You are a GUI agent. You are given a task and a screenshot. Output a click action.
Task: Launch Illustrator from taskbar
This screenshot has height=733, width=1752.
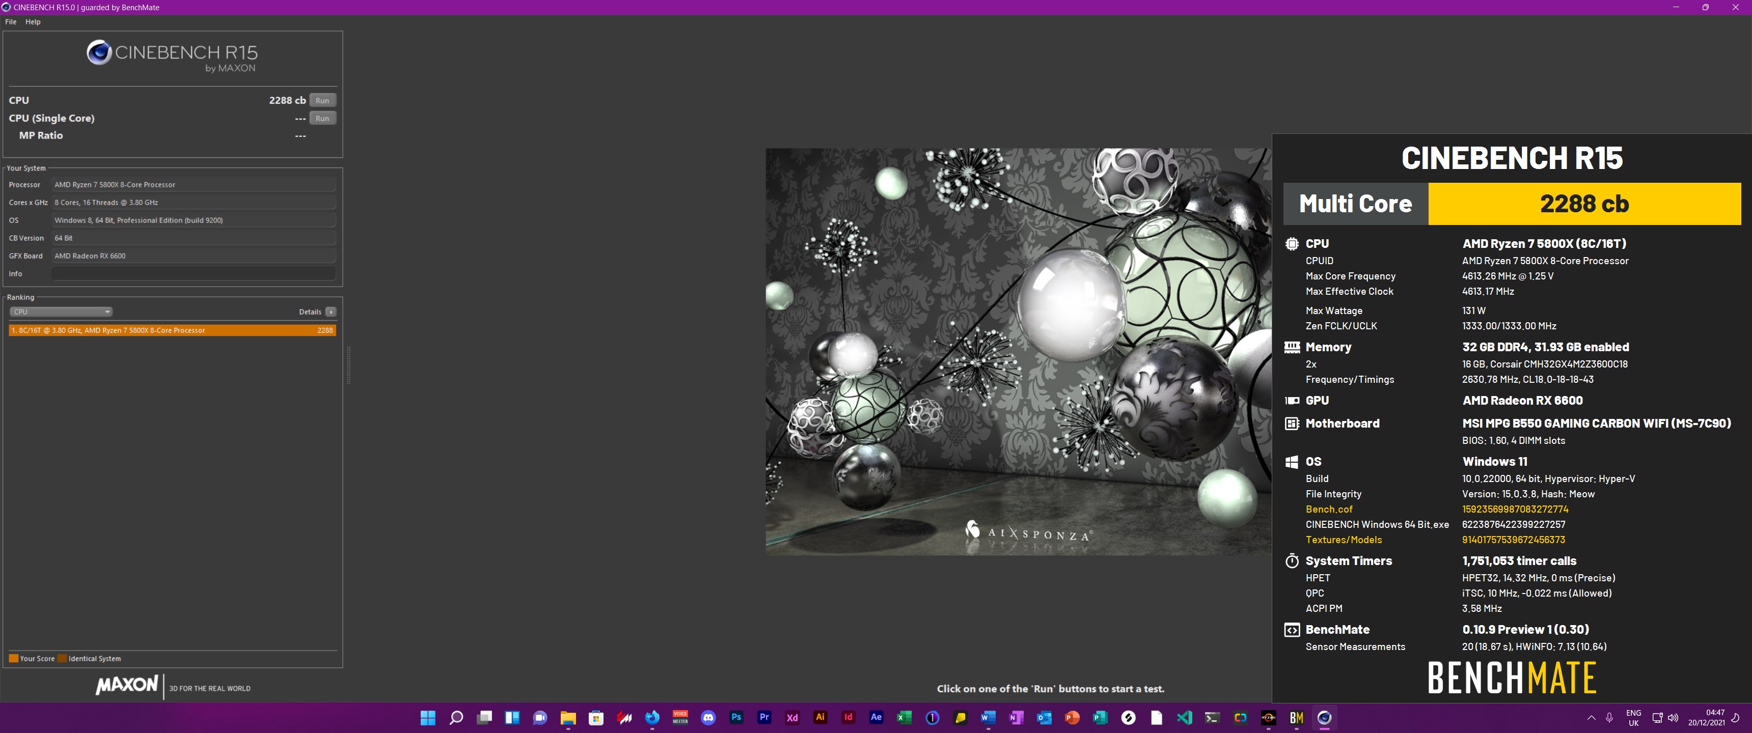point(820,717)
